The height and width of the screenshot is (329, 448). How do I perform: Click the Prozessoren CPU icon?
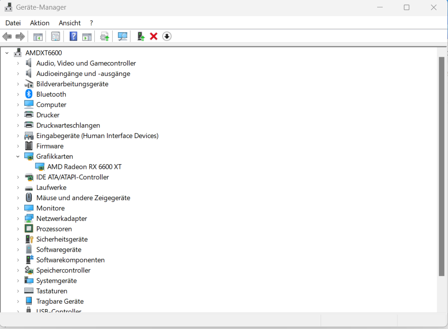pyautogui.click(x=29, y=229)
